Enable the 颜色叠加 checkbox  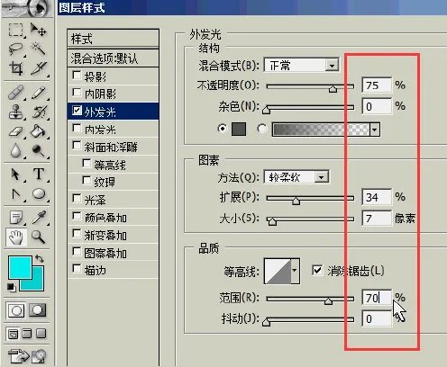[x=77, y=216]
